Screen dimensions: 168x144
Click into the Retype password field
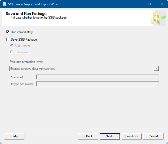click(x=98, y=84)
